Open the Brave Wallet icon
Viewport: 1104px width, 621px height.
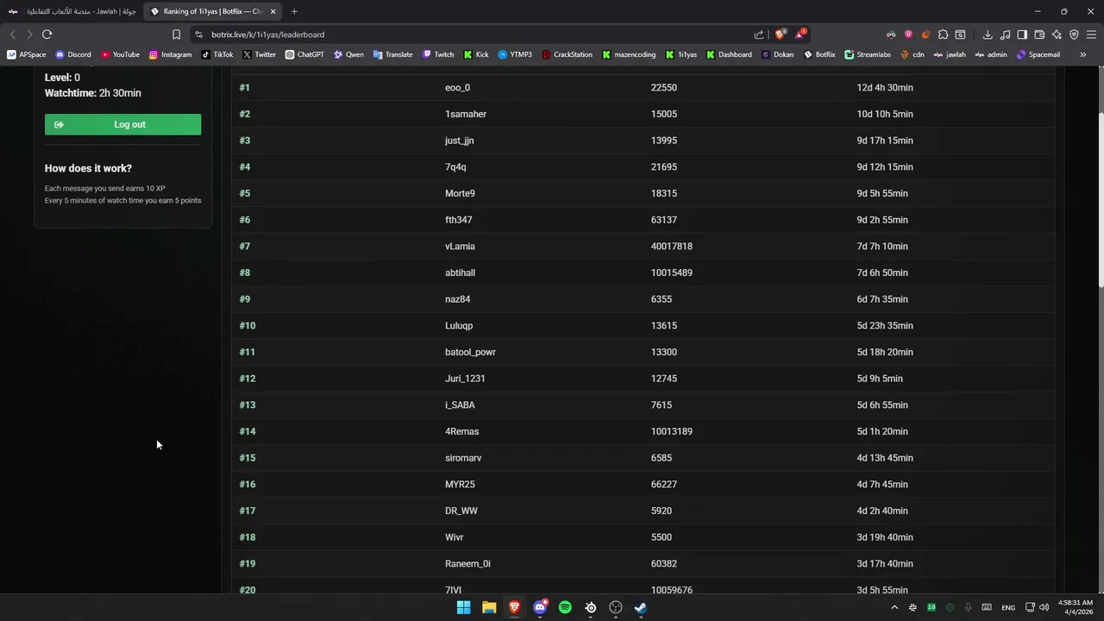pyautogui.click(x=1039, y=34)
